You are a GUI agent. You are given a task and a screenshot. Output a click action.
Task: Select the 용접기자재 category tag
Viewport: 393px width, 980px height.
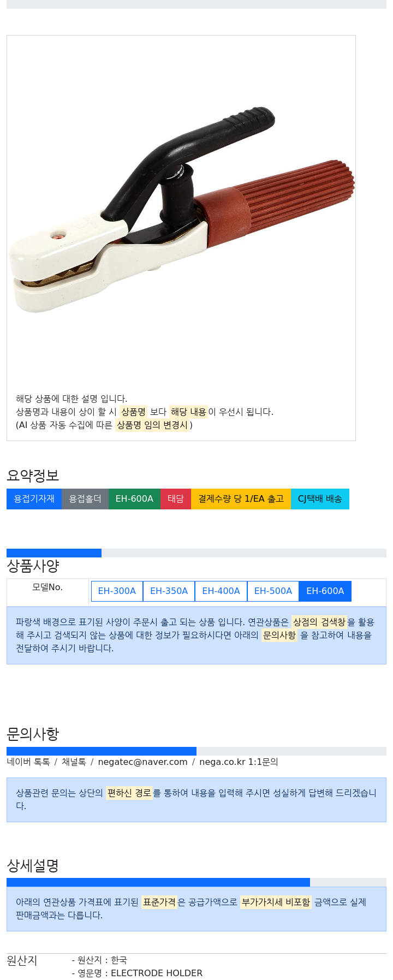[34, 499]
